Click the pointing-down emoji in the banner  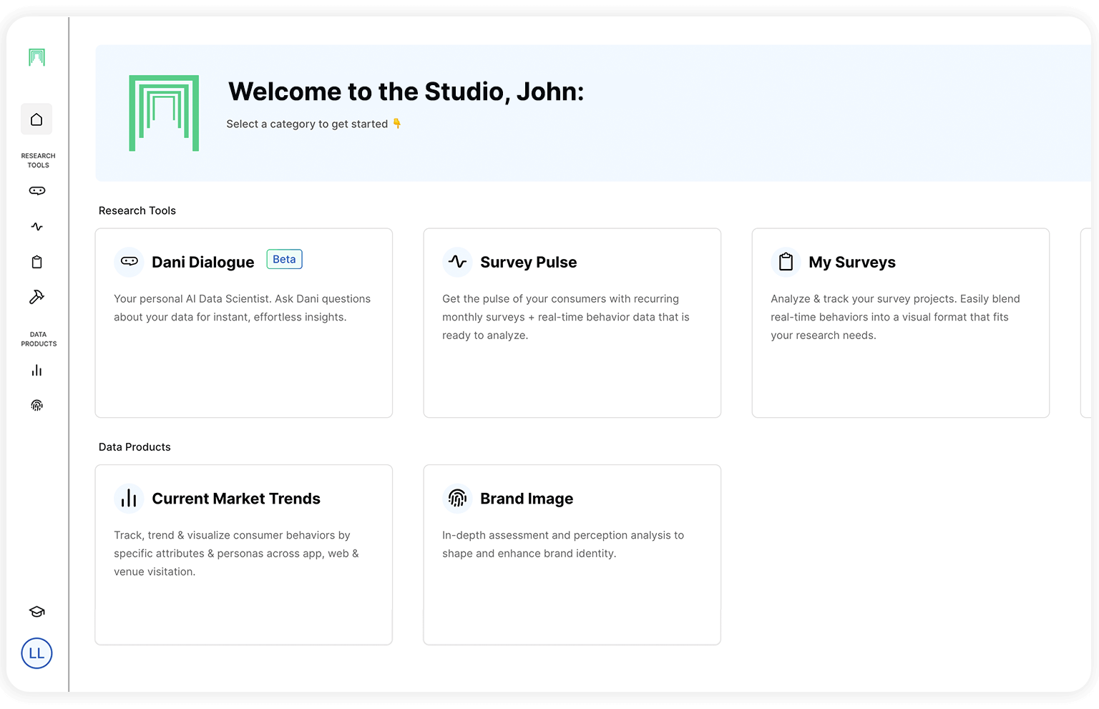point(397,124)
